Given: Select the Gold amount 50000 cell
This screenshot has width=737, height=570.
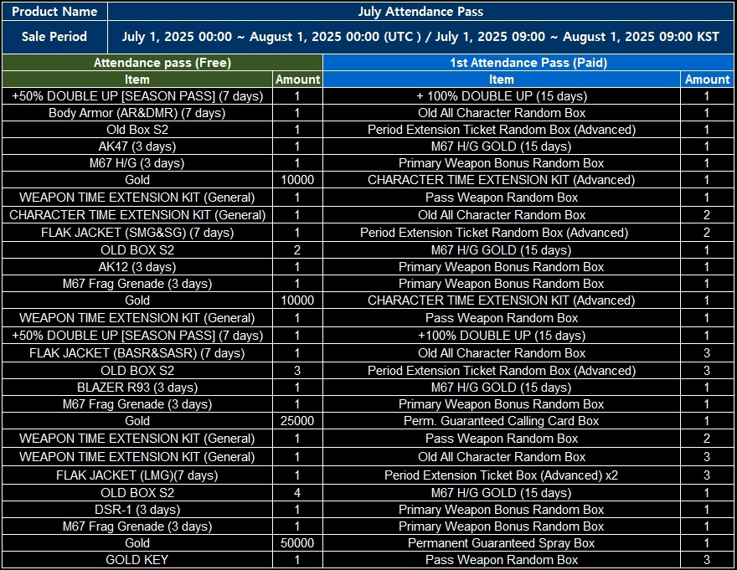Looking at the screenshot, I should 297,543.
